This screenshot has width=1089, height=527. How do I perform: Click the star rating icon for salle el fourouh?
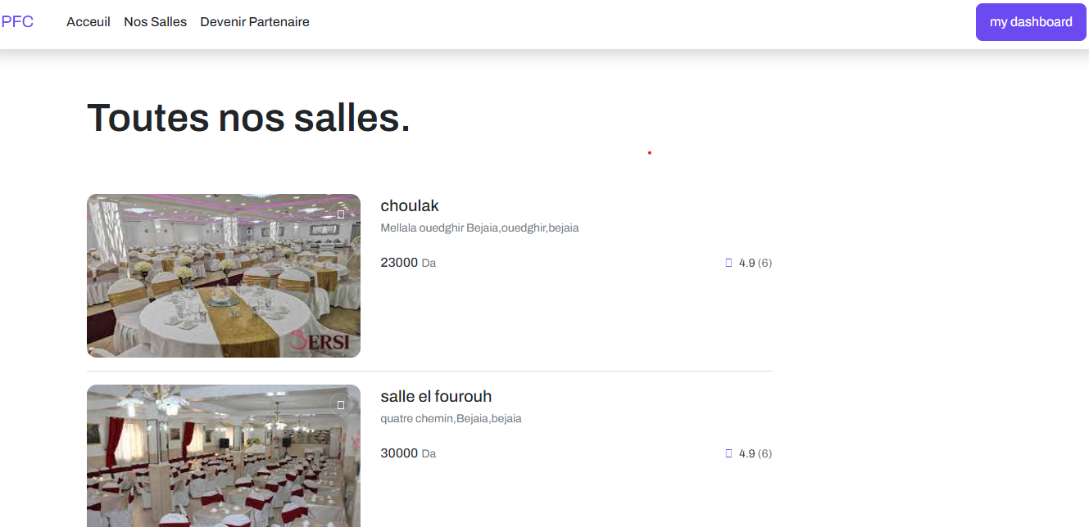pos(728,453)
